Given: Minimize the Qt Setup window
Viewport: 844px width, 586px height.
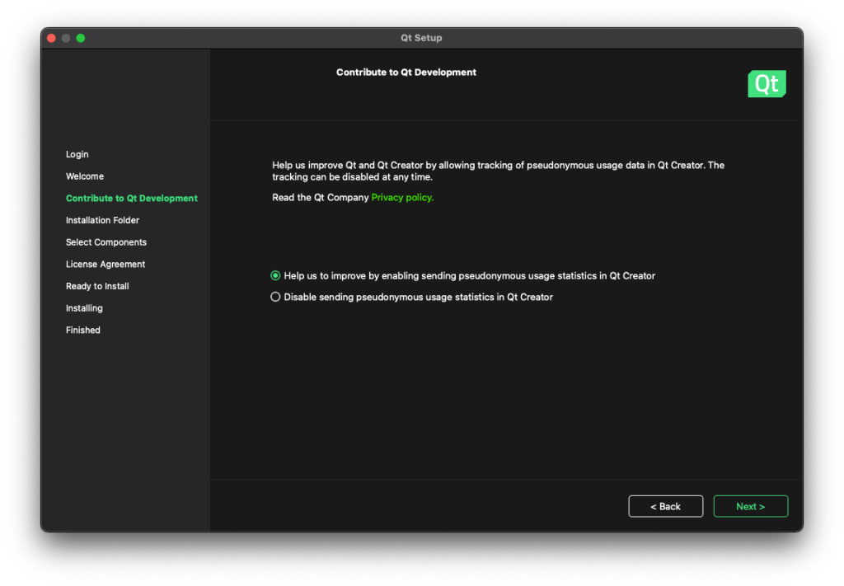Looking at the screenshot, I should pyautogui.click(x=66, y=38).
